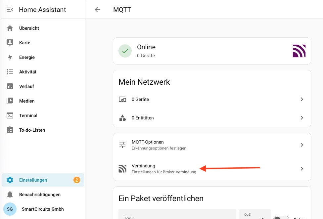Click the SG user avatar
323x219 pixels.
[x=10, y=209]
